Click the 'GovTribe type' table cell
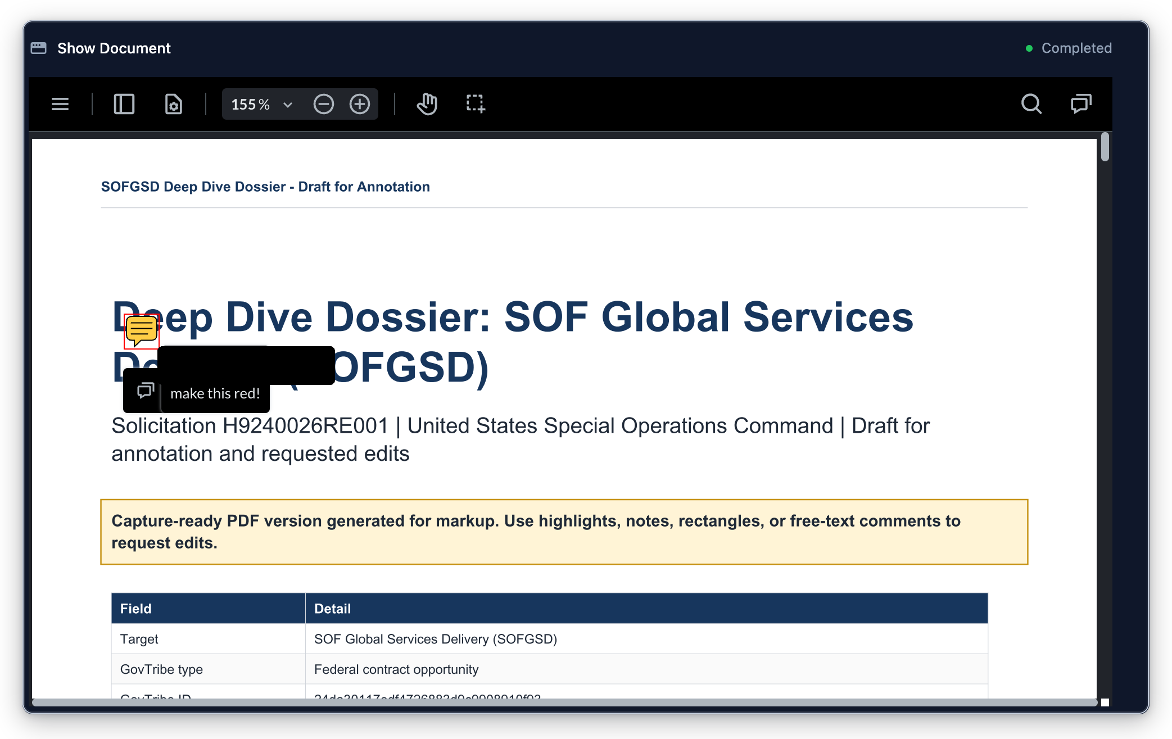The height and width of the screenshot is (739, 1172). tap(208, 669)
